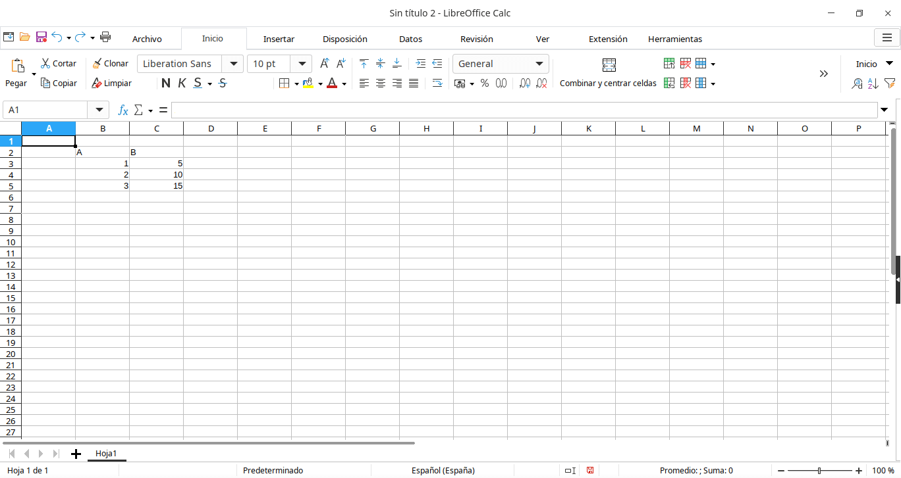Insert rows above icon
Viewport: 901px width, 478px height.
pyautogui.click(x=669, y=64)
